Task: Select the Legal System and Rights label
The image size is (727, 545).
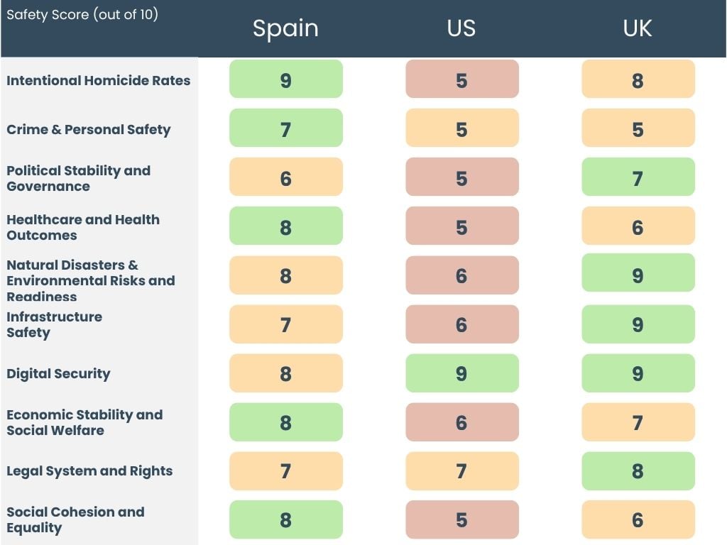Action: click(89, 470)
